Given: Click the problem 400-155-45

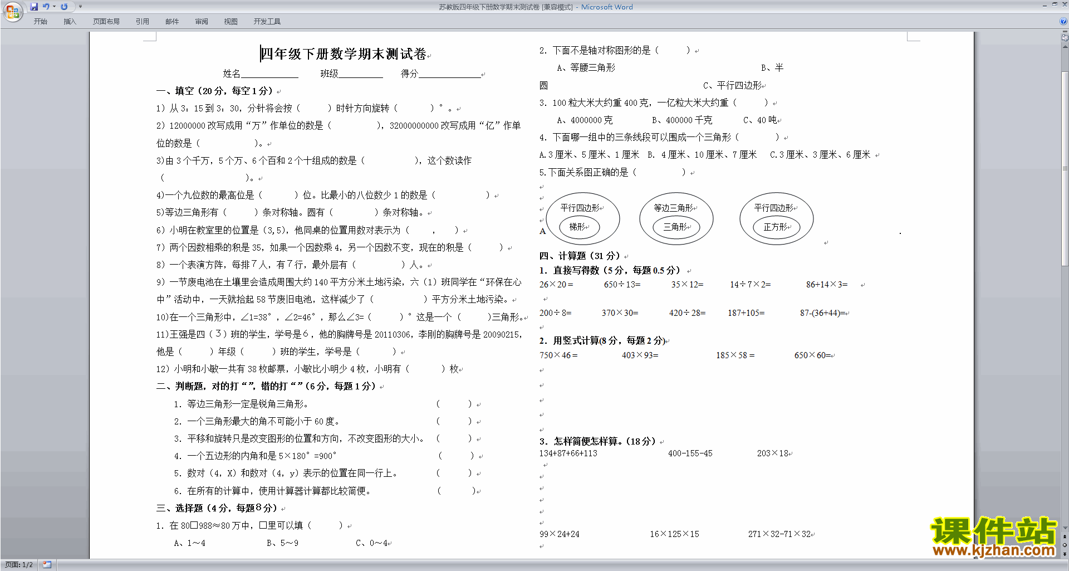Looking at the screenshot, I should click(x=690, y=453).
